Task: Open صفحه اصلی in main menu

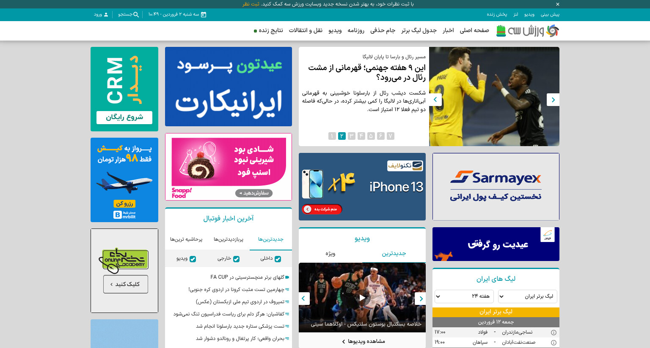Action: point(474,30)
